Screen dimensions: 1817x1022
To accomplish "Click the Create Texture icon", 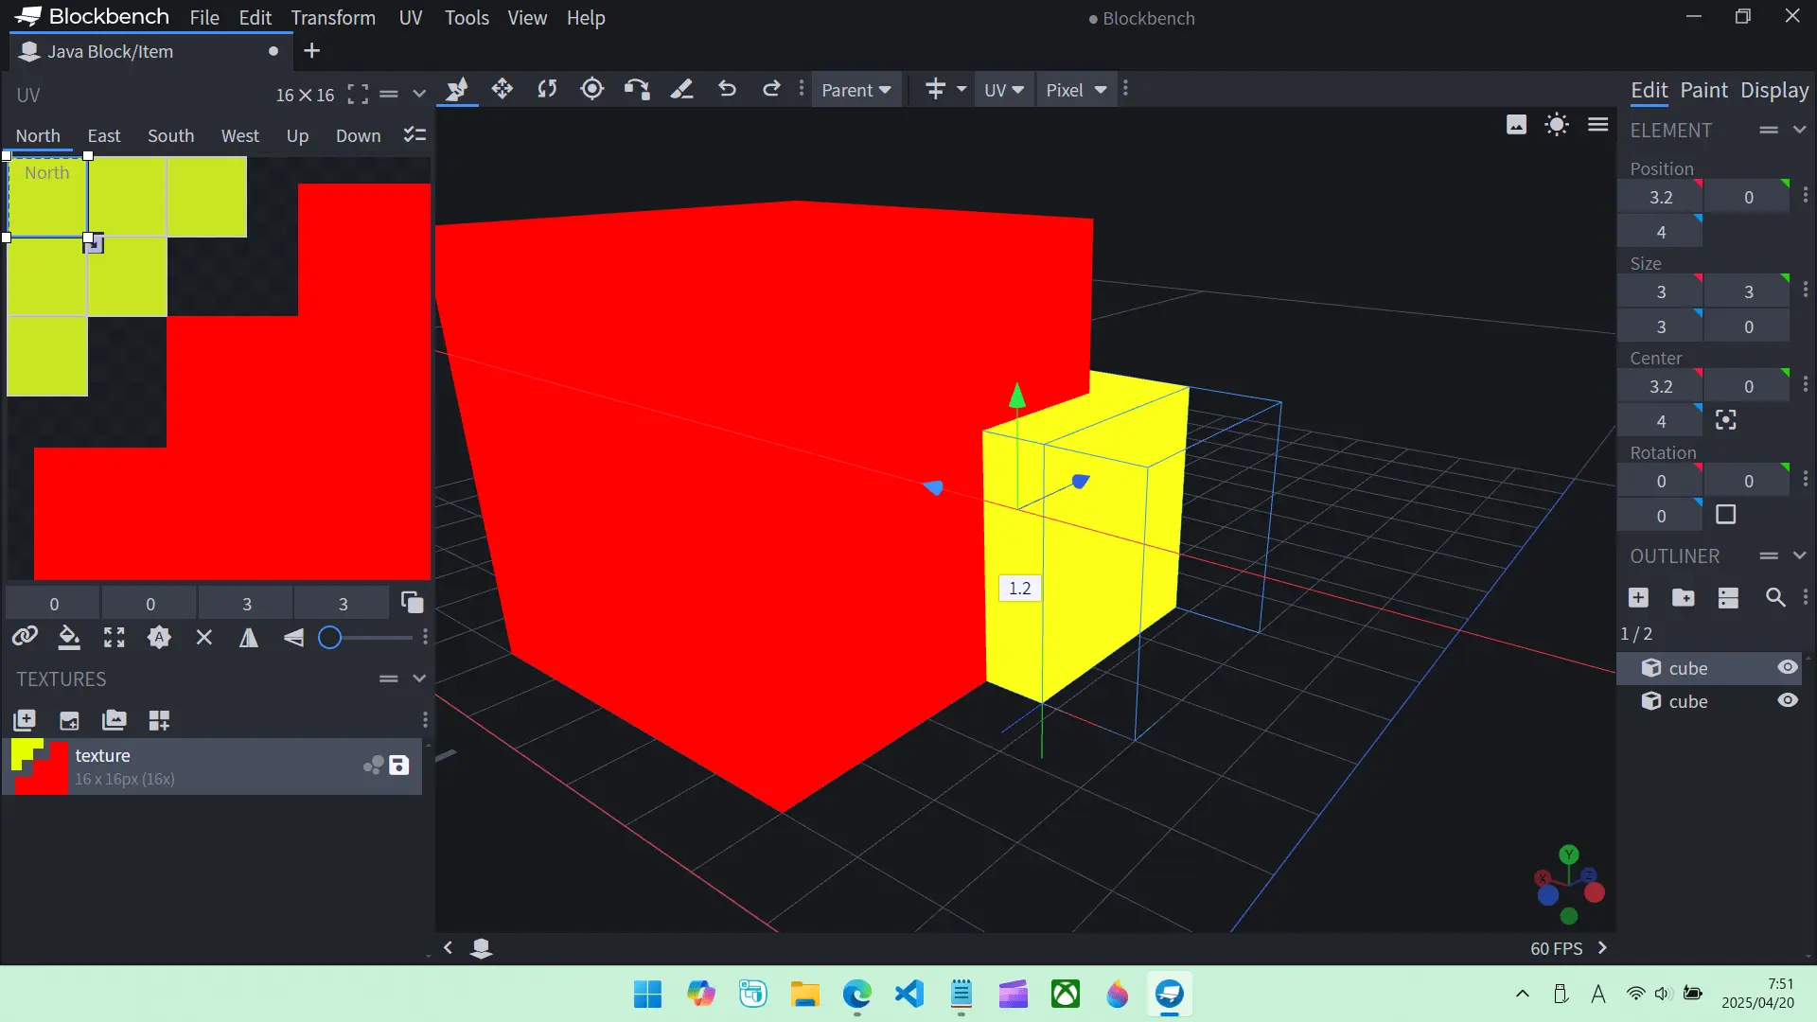I will tap(69, 721).
